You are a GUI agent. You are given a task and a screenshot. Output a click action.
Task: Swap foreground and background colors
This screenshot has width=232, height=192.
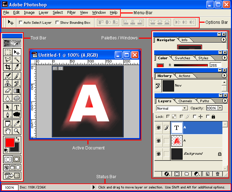point(17,139)
